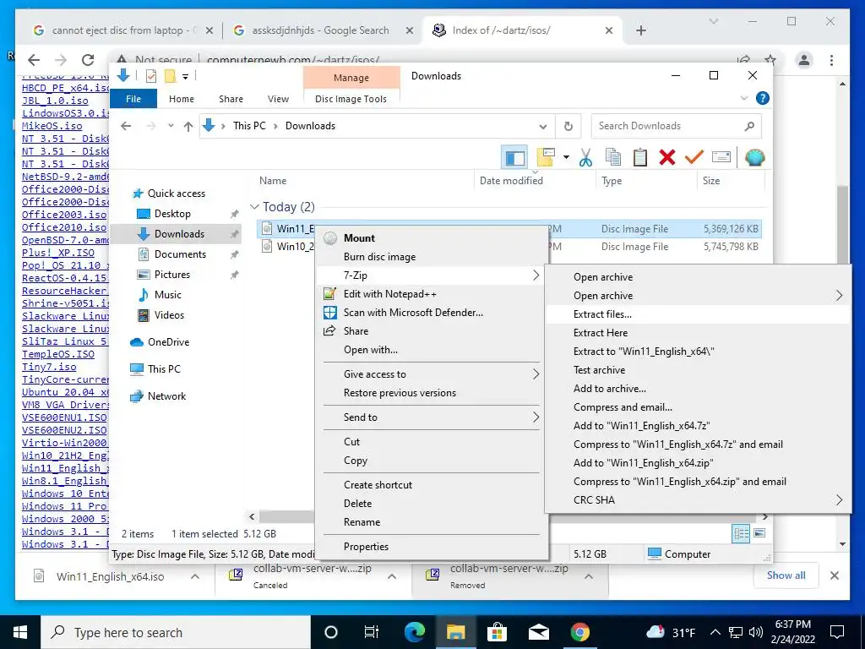Open the Disc Image Tools tab
865x649 pixels.
pyautogui.click(x=351, y=99)
